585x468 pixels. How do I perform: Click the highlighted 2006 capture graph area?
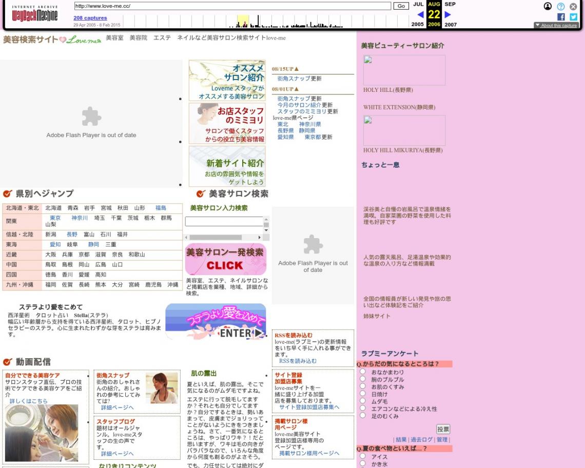point(243,21)
